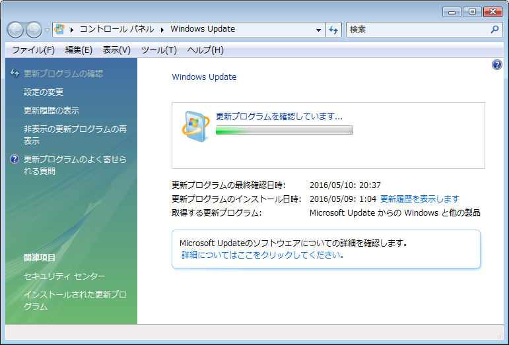The width and height of the screenshot is (509, 345).
Task: Open the ツール(T) menu
Action: click(x=159, y=50)
